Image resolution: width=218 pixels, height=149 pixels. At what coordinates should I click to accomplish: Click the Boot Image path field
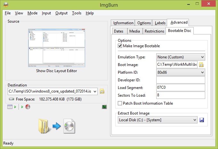[177, 64]
